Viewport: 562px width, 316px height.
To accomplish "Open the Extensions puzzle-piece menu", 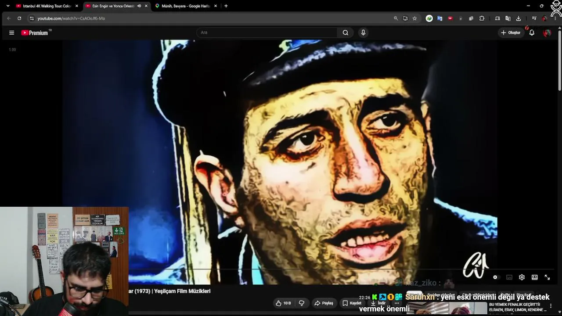I will 482,18.
